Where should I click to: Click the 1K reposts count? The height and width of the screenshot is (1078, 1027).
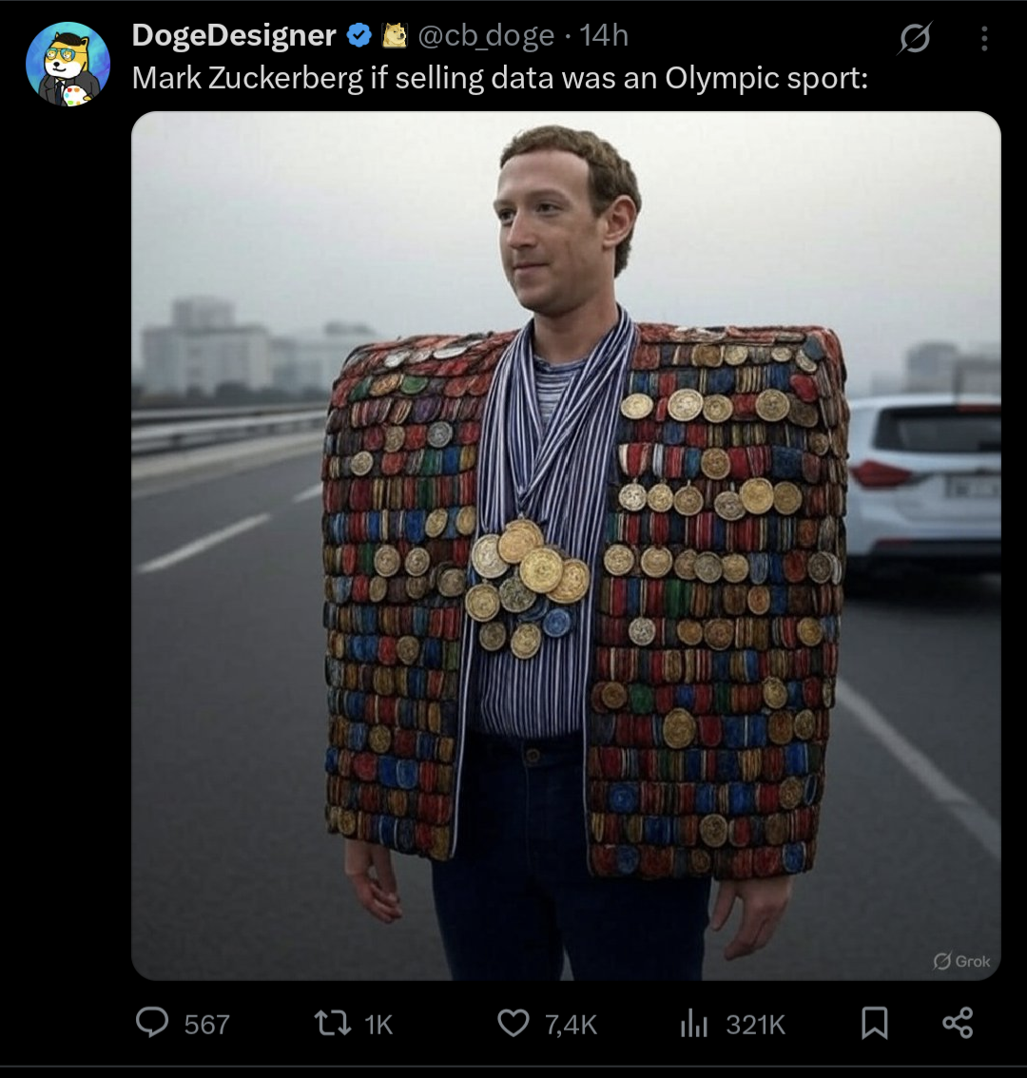pos(378,1025)
